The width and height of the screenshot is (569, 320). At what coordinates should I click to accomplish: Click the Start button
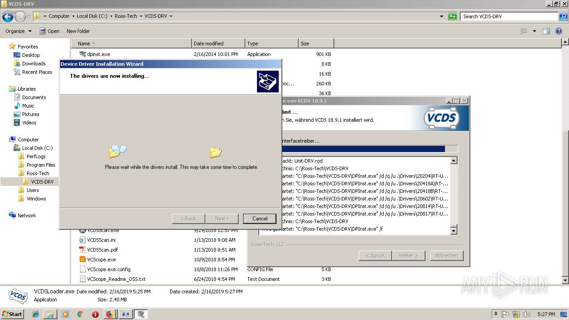(x=12, y=314)
